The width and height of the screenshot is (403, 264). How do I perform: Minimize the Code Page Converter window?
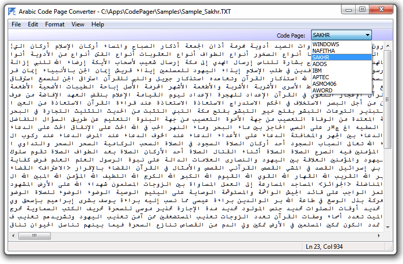349,10
